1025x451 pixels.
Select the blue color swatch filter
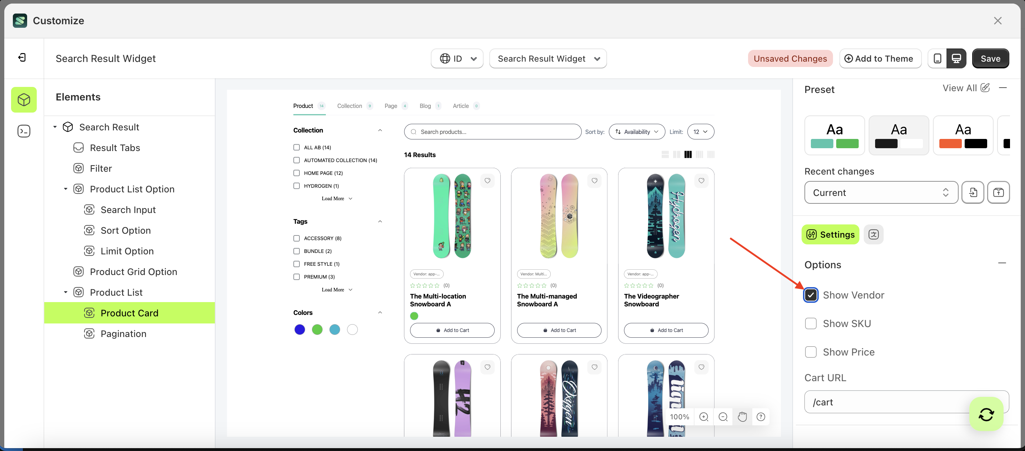coord(300,330)
